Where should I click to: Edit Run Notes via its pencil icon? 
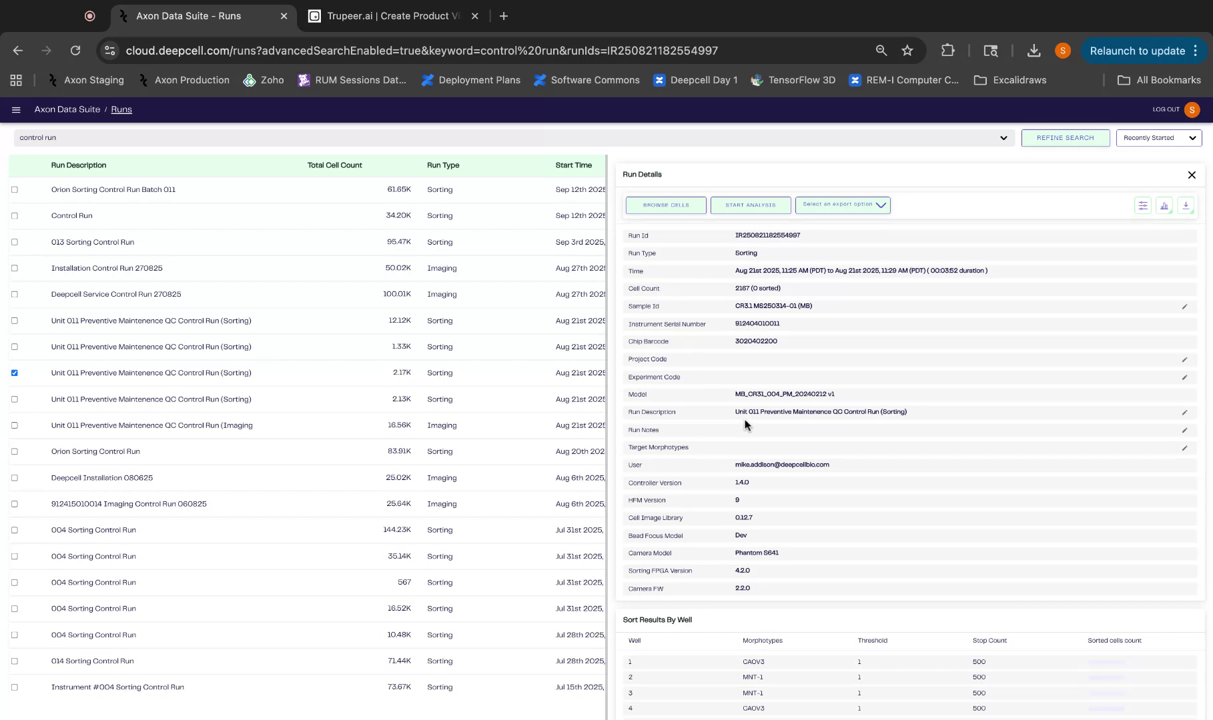(x=1185, y=430)
